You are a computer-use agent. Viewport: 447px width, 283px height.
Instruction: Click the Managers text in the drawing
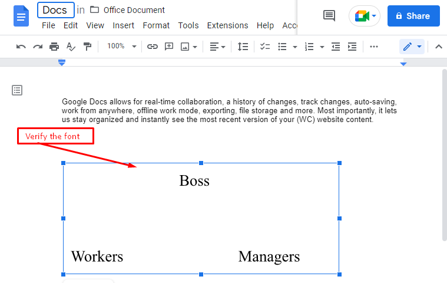coord(269,256)
